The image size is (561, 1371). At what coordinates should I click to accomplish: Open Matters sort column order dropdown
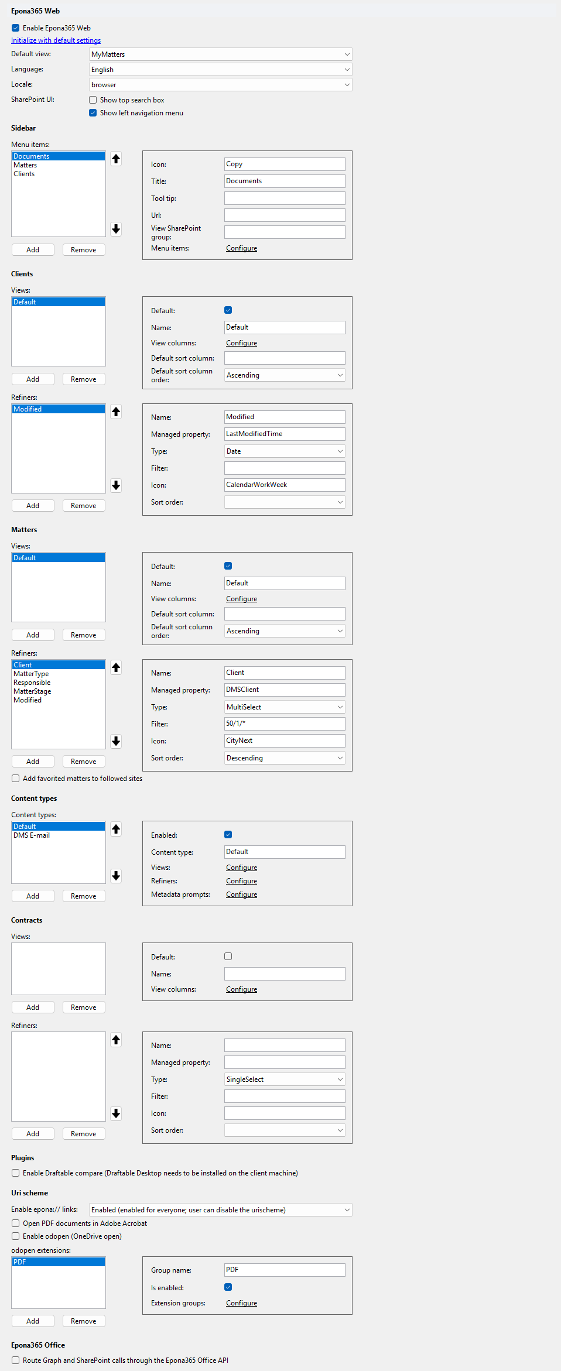pos(285,631)
